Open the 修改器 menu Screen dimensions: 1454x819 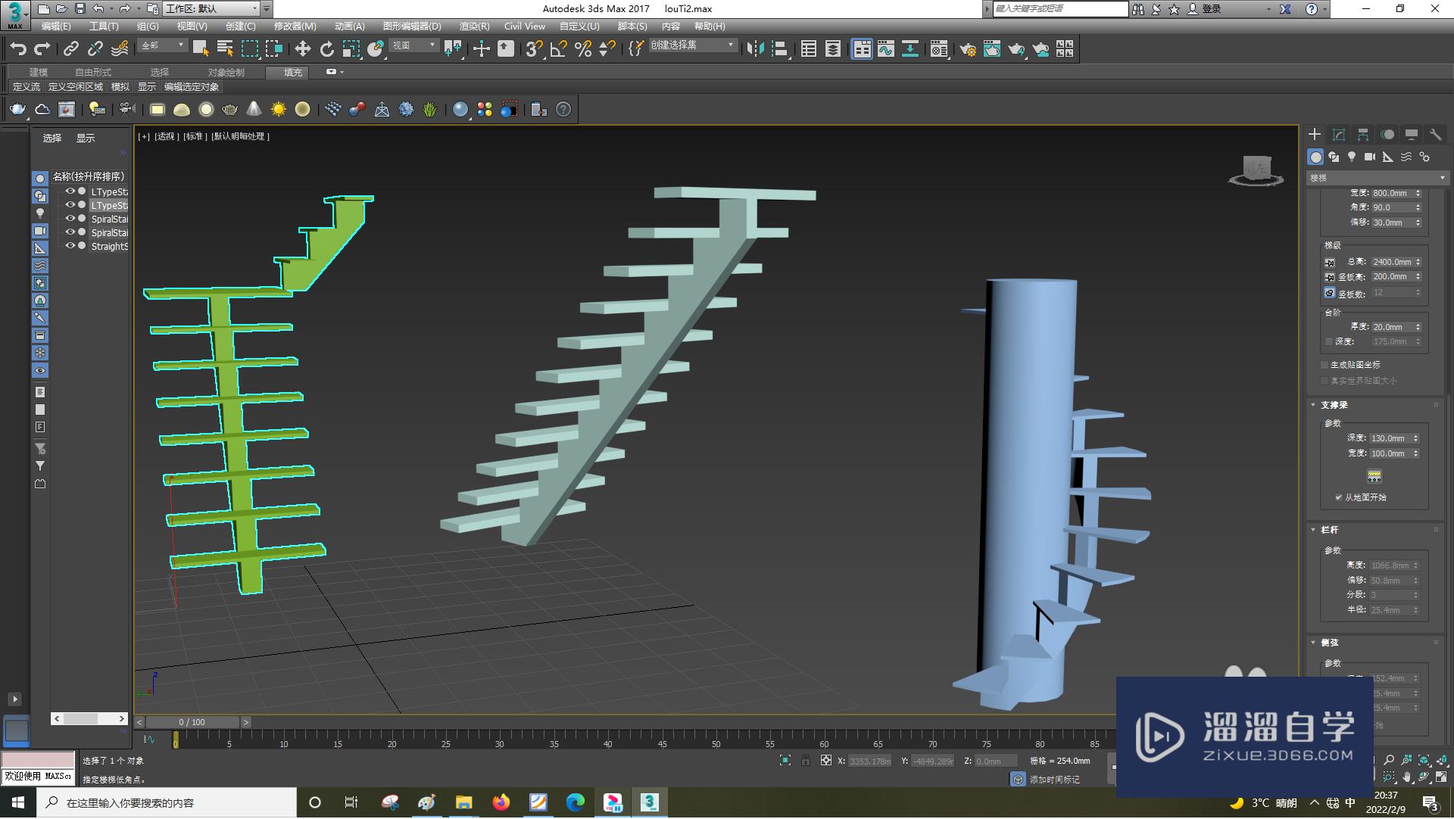[x=295, y=25]
